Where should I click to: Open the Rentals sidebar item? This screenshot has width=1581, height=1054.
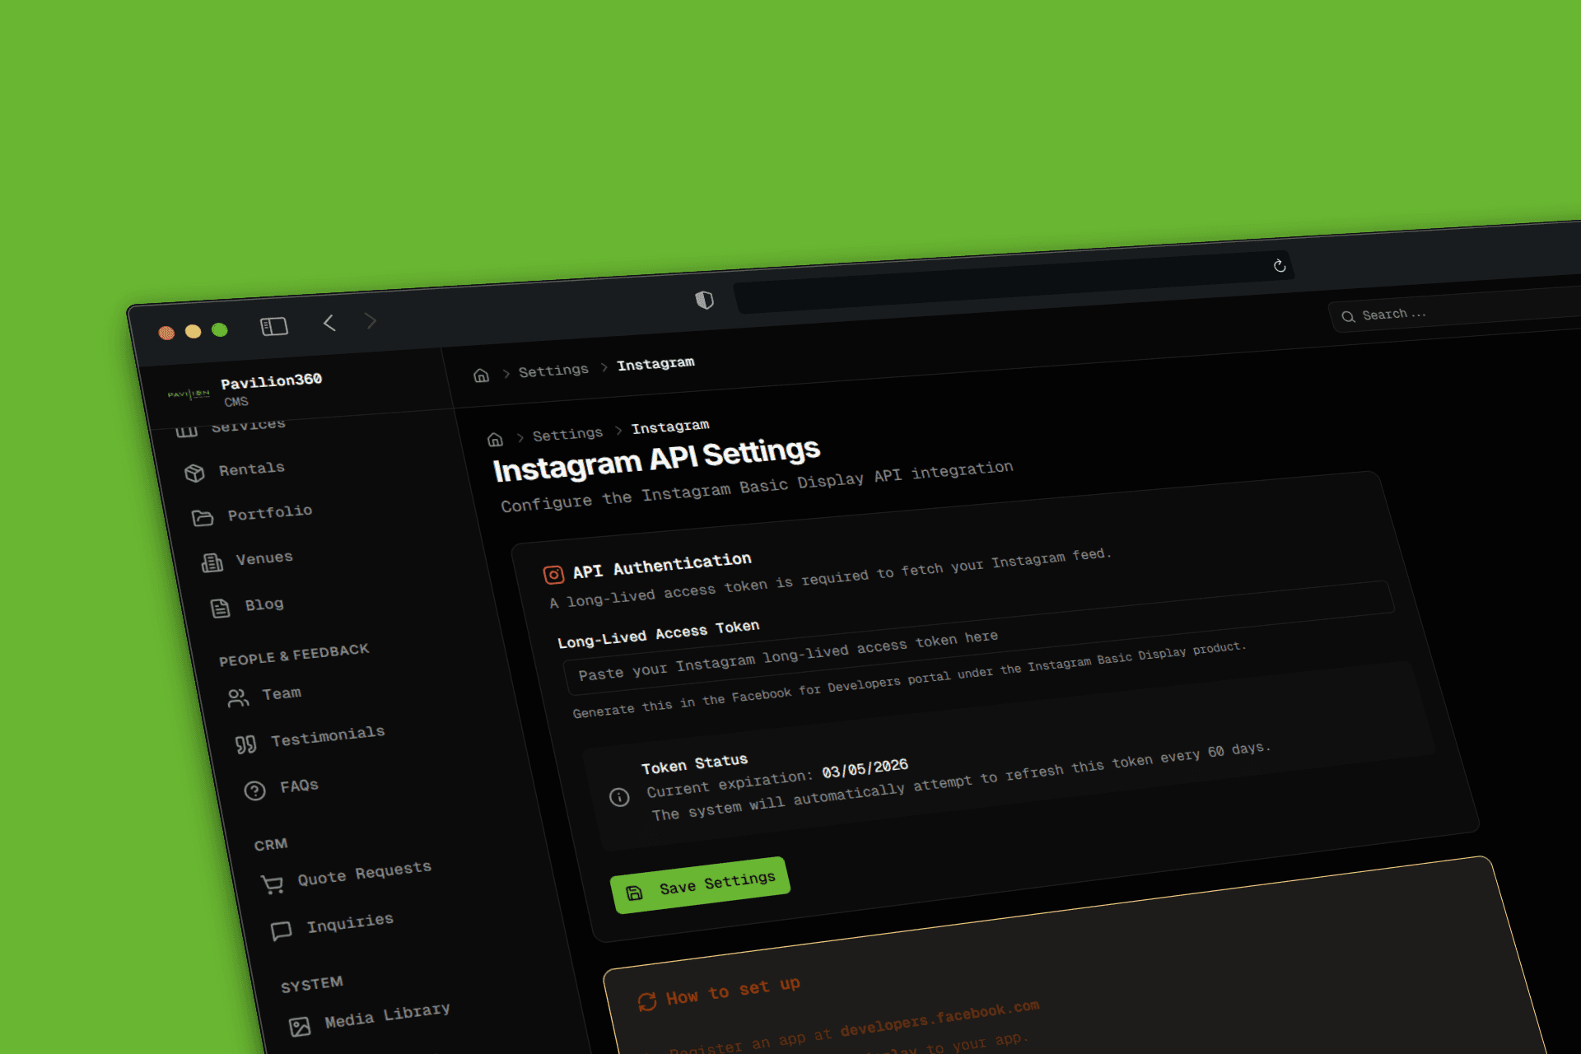pyautogui.click(x=252, y=469)
